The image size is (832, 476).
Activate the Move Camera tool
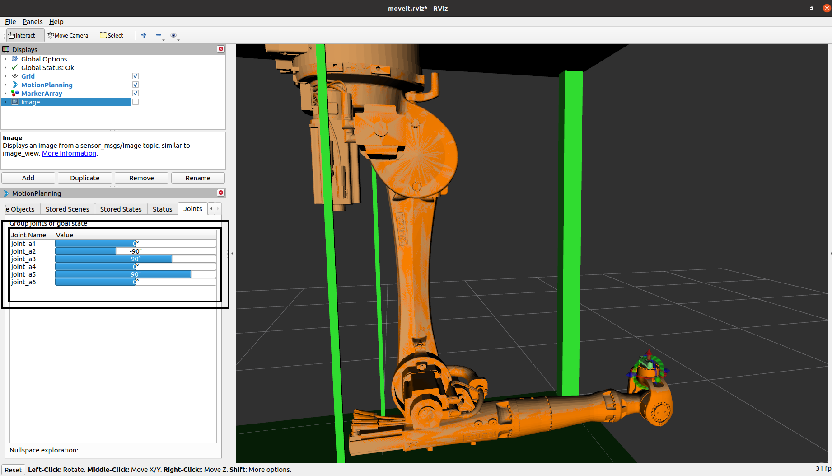point(68,35)
